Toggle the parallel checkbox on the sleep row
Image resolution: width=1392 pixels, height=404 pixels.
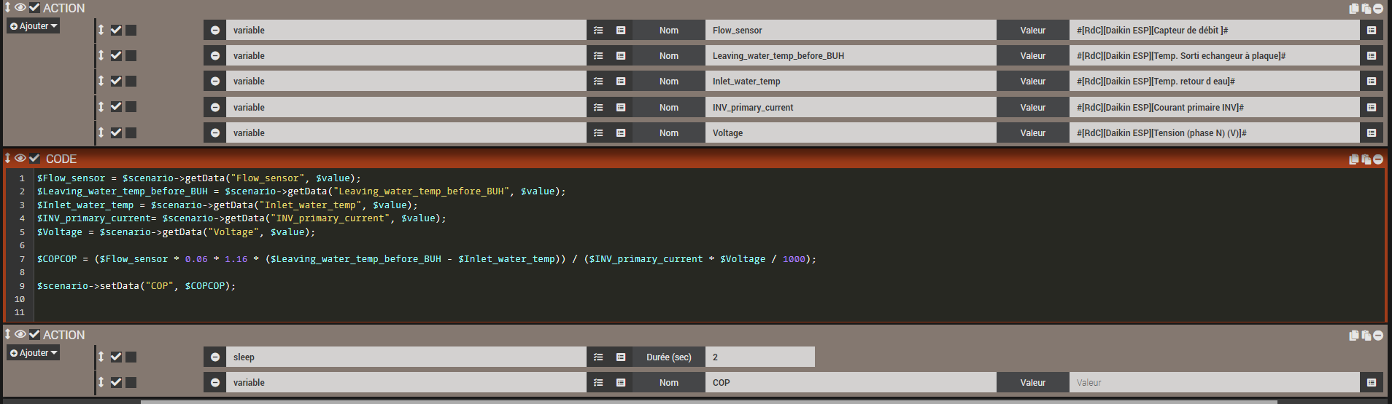tap(131, 357)
